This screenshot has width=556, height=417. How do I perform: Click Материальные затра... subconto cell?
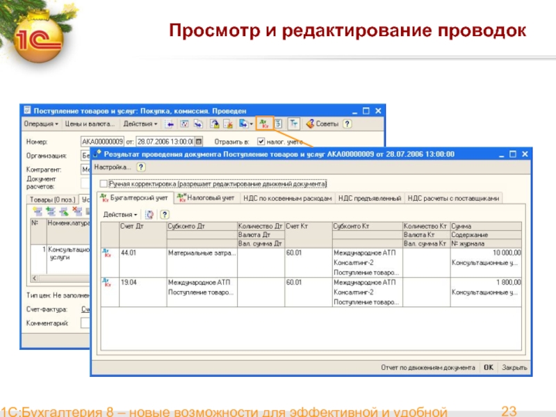(x=202, y=253)
